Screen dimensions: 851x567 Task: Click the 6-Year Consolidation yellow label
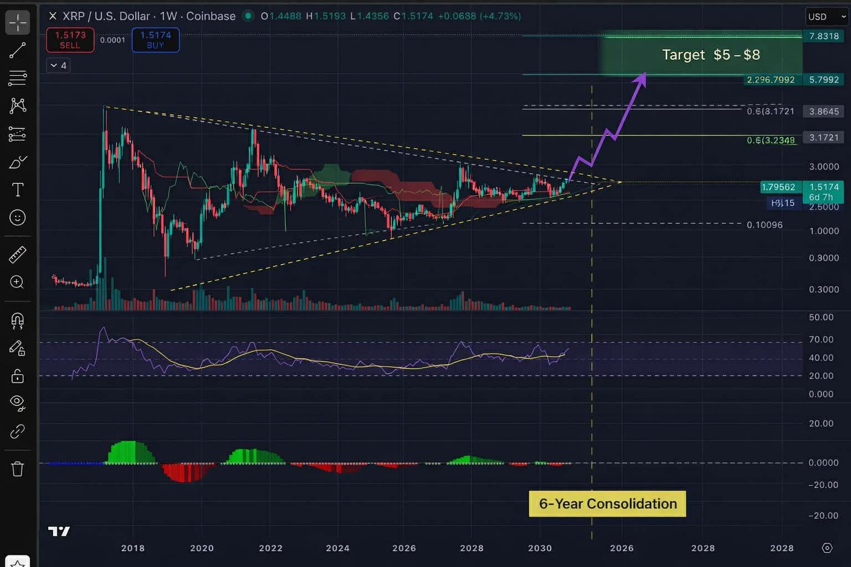607,504
